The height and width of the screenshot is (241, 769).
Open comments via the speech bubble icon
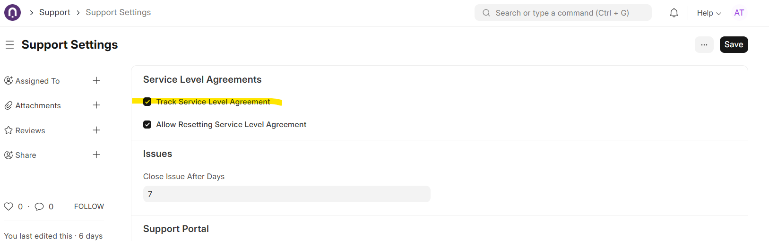[39, 207]
